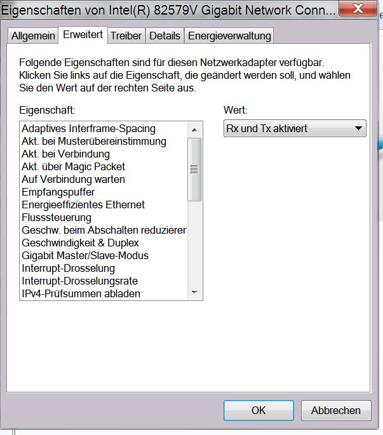
Task: Click the property list scroll-down arrow
Action: 194,292
